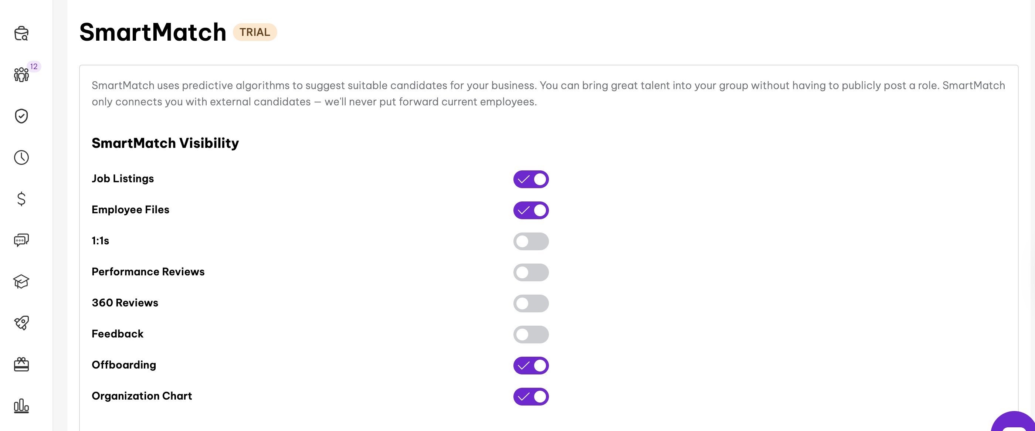Enable the 360 Reviews toggle
1035x431 pixels.
coord(531,303)
